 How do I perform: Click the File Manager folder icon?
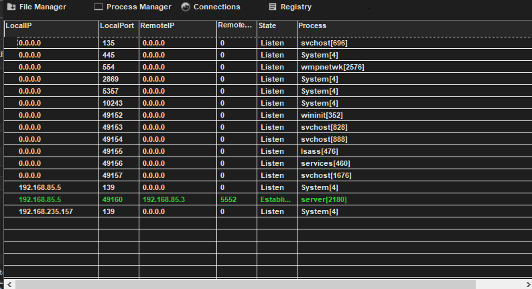(11, 7)
